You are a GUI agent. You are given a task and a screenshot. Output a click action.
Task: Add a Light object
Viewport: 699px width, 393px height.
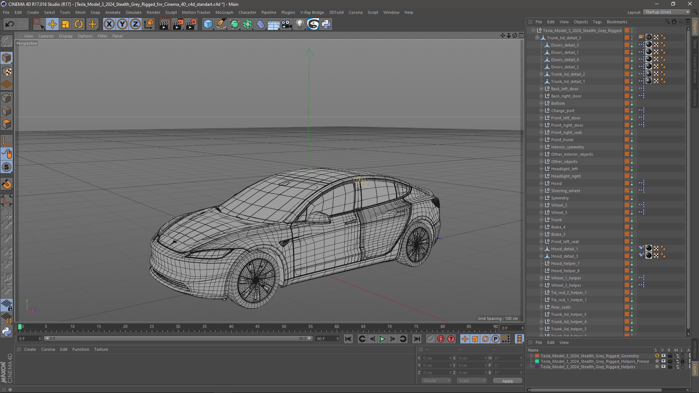point(300,24)
